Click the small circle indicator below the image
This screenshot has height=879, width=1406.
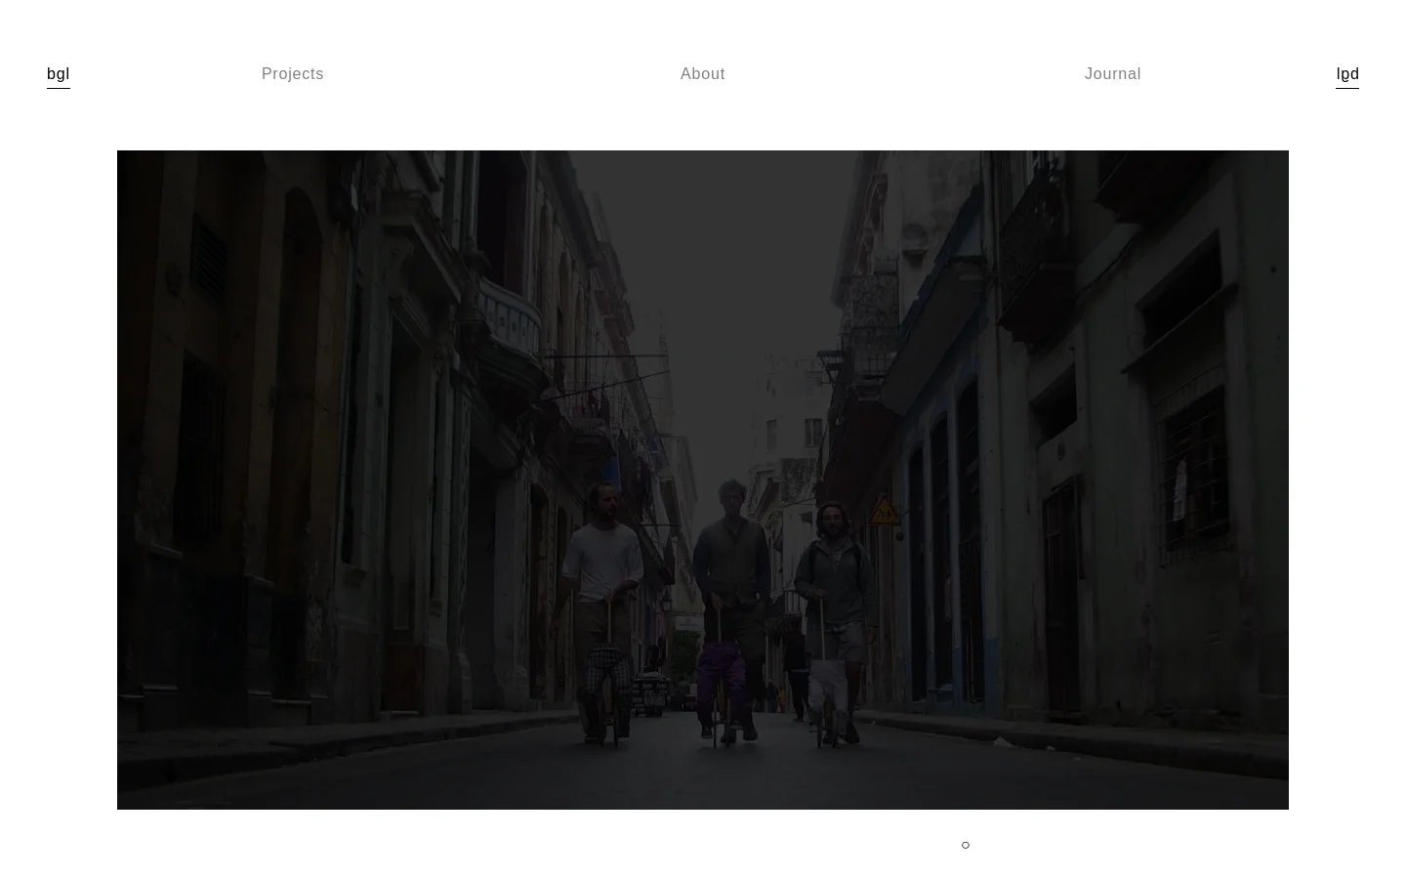point(966,845)
